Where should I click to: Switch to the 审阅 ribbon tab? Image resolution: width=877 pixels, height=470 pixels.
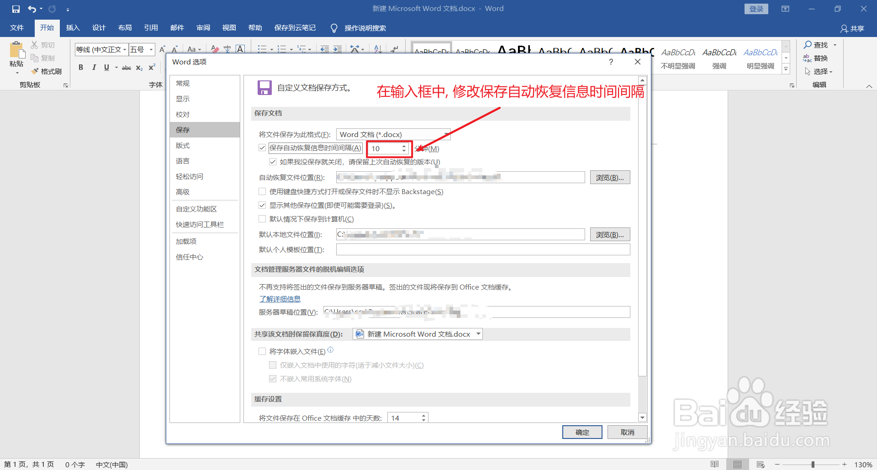203,28
